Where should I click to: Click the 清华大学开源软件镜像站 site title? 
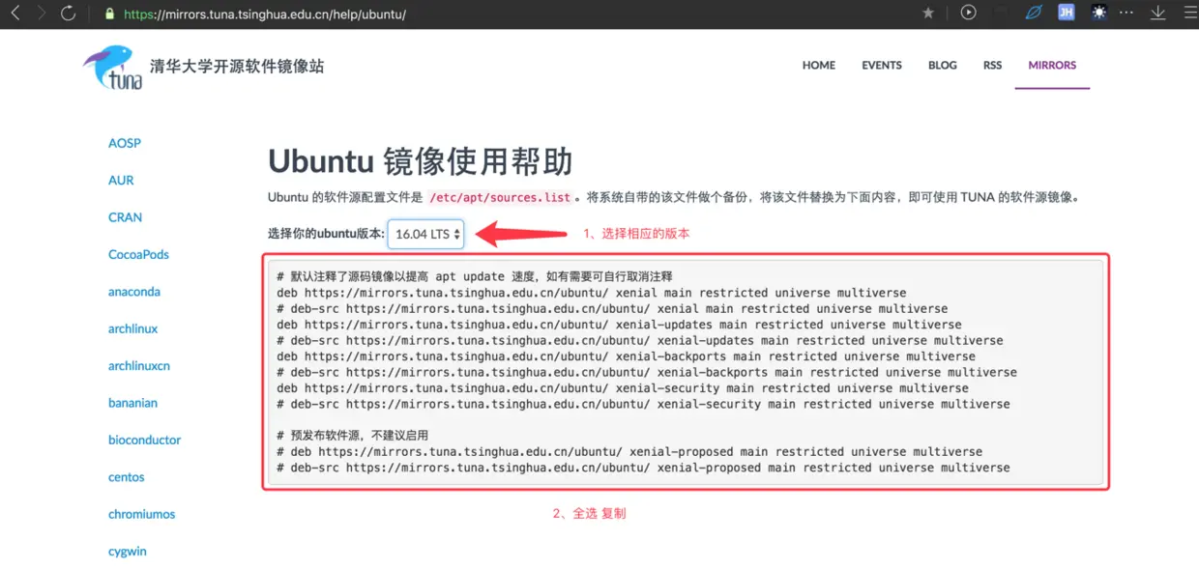237,67
